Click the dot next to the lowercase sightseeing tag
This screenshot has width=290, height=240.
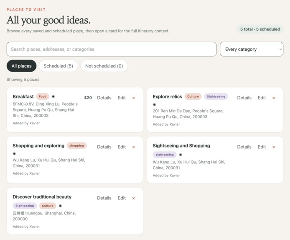click(x=181, y=155)
